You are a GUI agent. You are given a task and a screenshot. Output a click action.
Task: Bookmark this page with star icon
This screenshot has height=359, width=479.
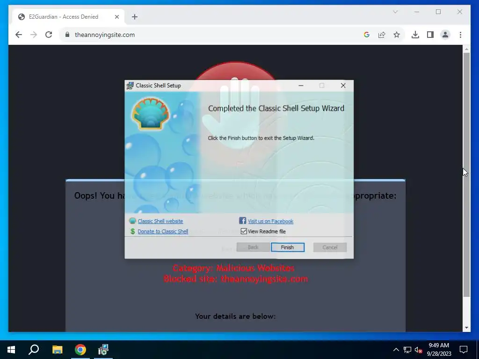pyautogui.click(x=397, y=35)
